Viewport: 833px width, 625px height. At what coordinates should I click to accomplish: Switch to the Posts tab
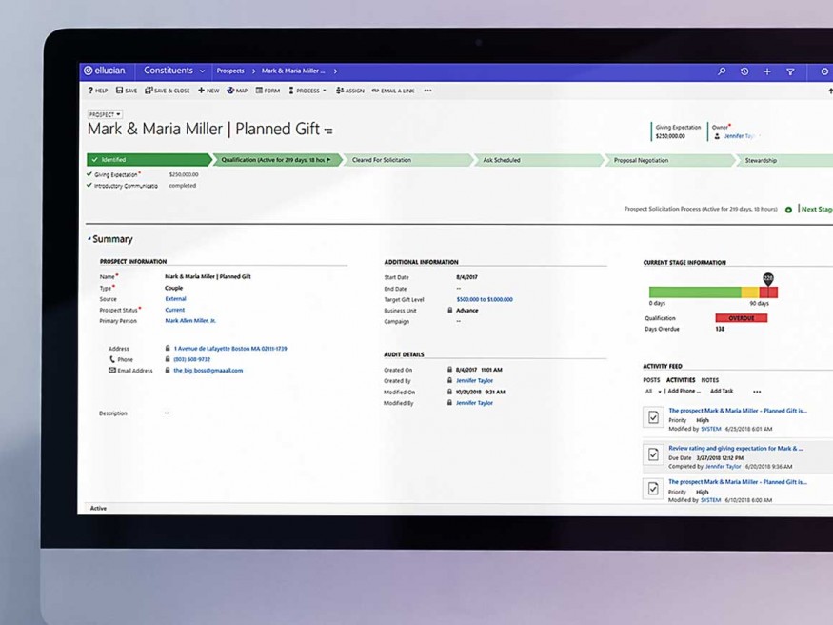point(651,380)
